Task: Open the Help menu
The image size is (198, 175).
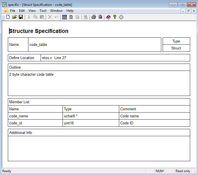Action: coord(70,11)
